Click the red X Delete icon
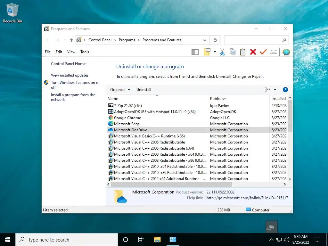This screenshot has width=328, height=246. click(x=253, y=52)
